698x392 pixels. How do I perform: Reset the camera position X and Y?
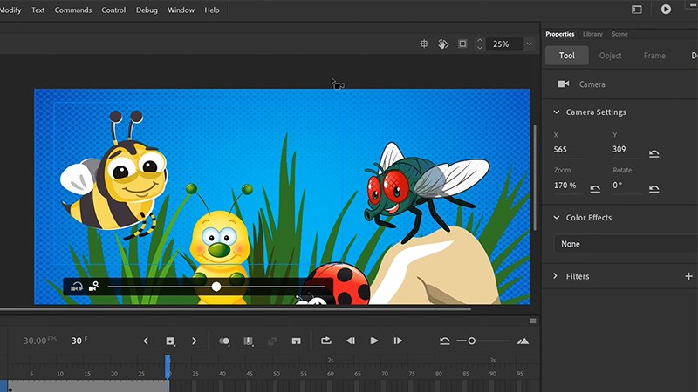[654, 154]
